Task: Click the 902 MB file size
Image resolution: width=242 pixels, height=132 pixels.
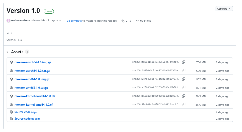Action: (x=201, y=79)
